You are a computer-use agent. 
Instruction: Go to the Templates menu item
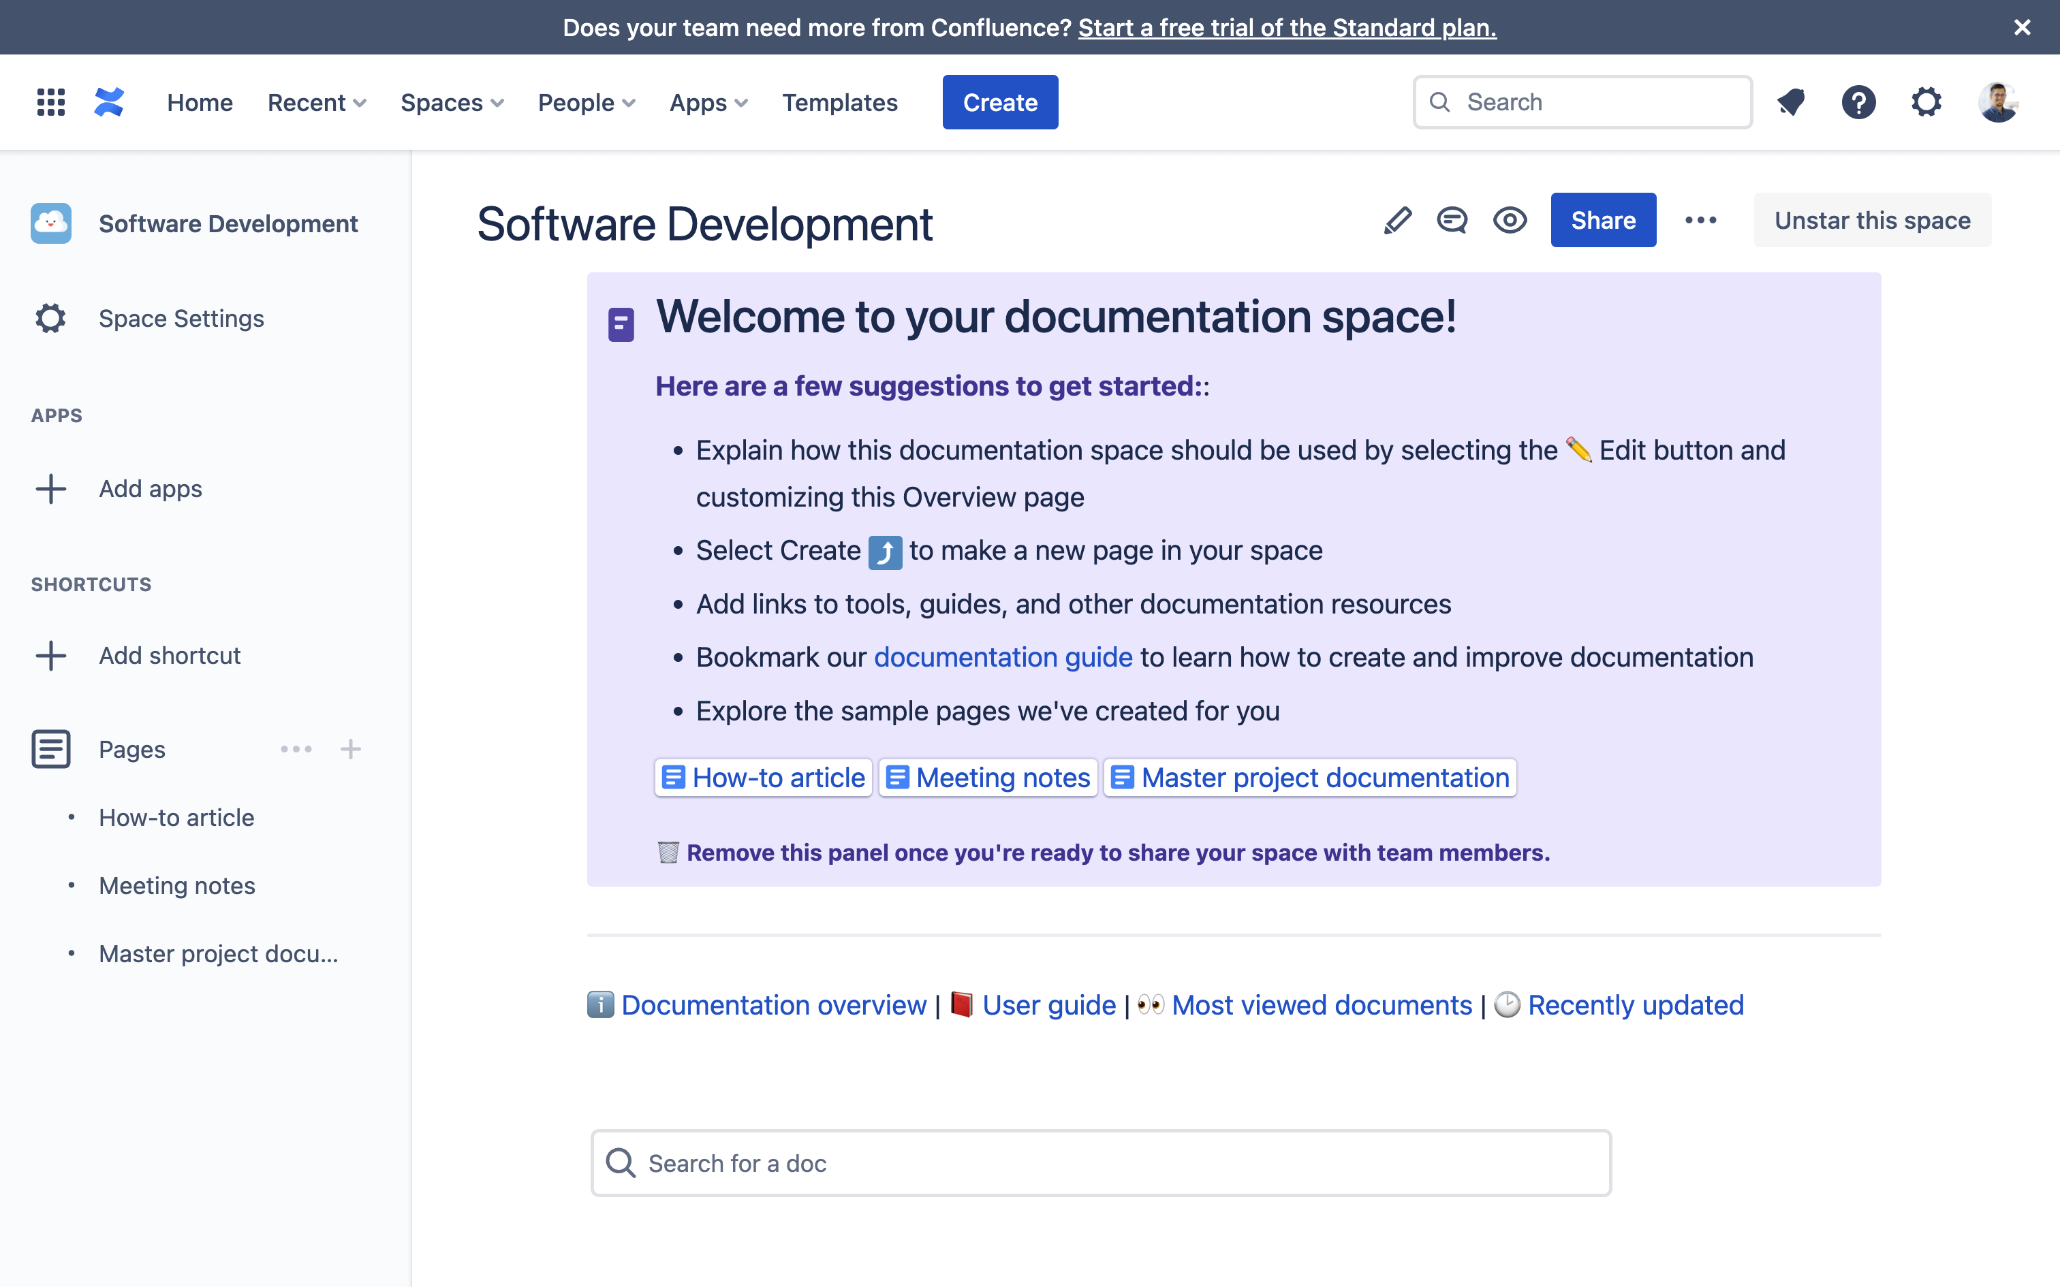[839, 102]
